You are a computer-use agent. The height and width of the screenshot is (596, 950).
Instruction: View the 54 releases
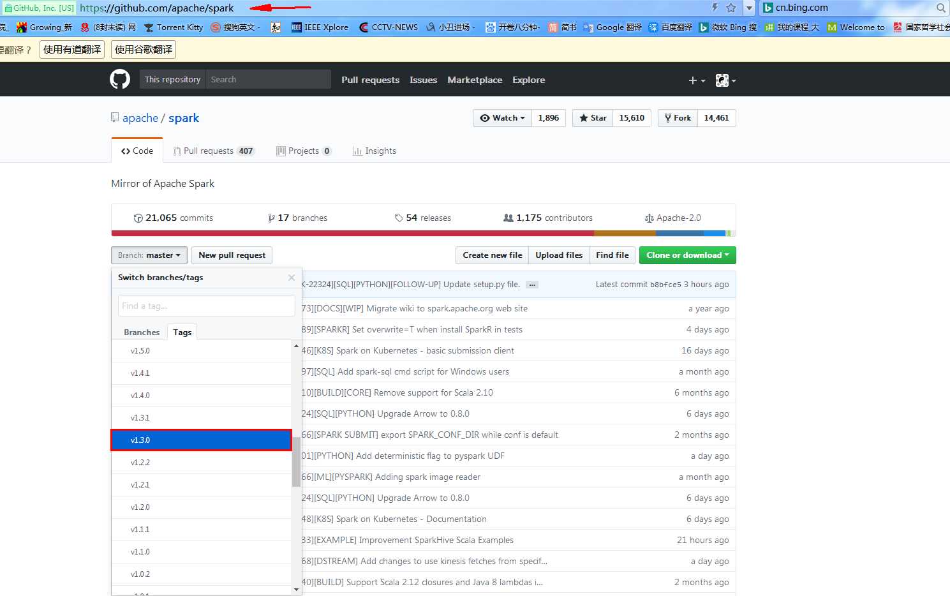pyautogui.click(x=422, y=218)
